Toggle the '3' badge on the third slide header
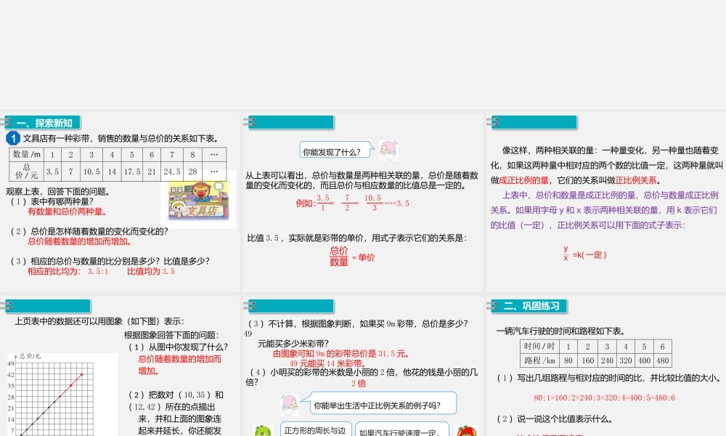The image size is (726, 436). coord(494,122)
